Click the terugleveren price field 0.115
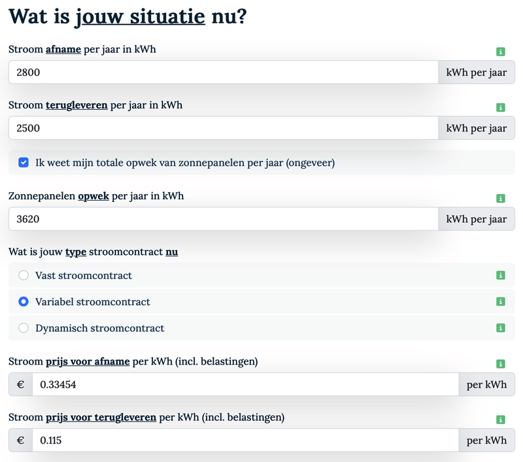This screenshot has height=462, width=523. coord(245,440)
